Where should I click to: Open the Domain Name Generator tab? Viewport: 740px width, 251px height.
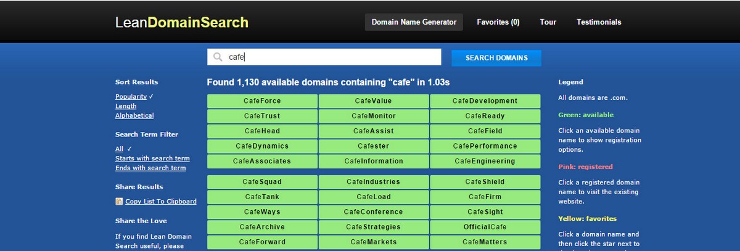(x=414, y=22)
